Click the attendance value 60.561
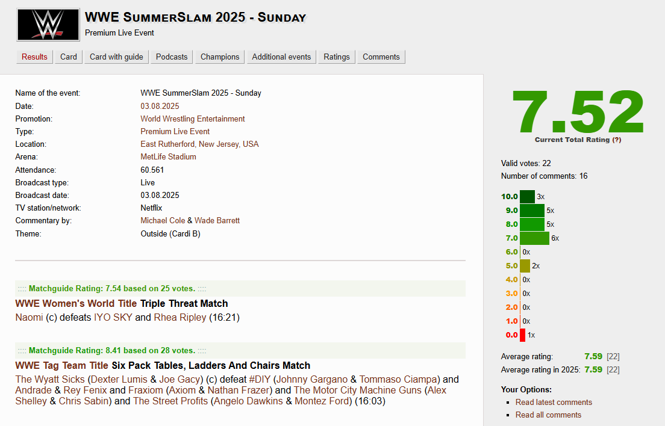The width and height of the screenshot is (665, 426). 152,170
